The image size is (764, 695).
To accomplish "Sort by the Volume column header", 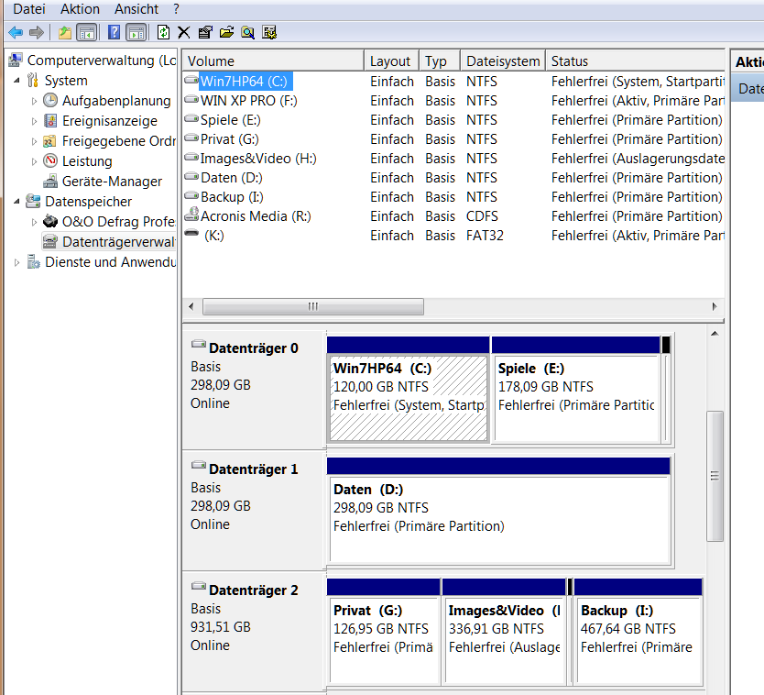I will [273, 61].
